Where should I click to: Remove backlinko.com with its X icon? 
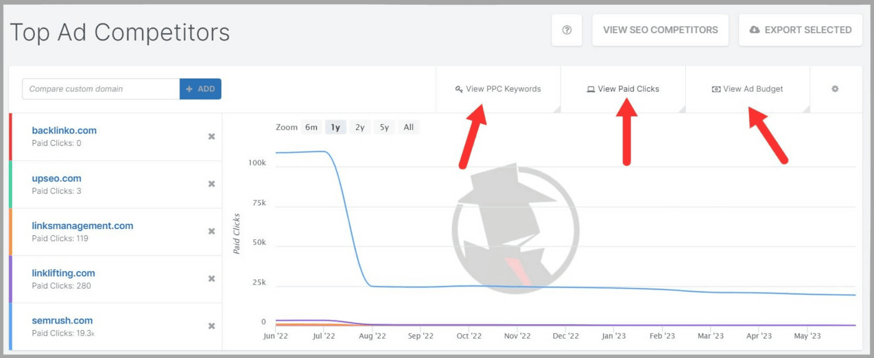point(211,136)
